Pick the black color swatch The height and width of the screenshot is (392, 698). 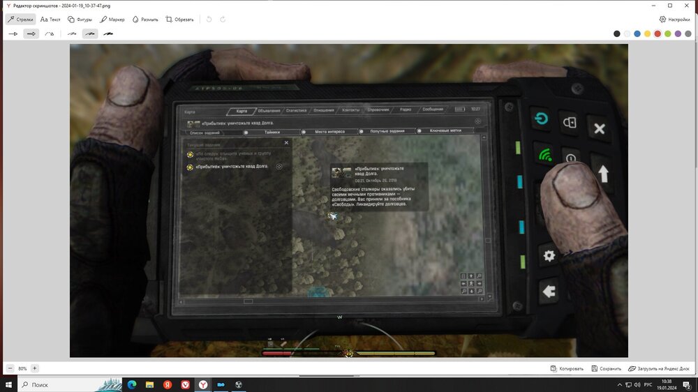pyautogui.click(x=616, y=33)
